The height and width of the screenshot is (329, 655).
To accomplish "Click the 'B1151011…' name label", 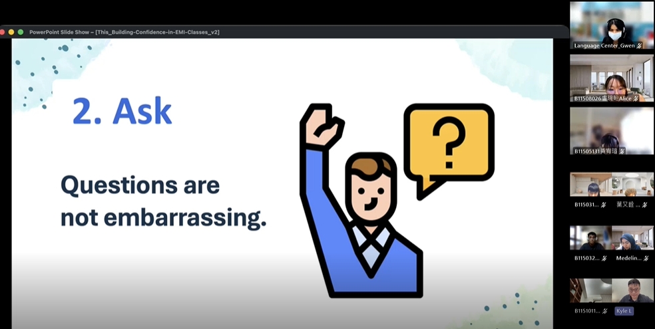I will [587, 311].
